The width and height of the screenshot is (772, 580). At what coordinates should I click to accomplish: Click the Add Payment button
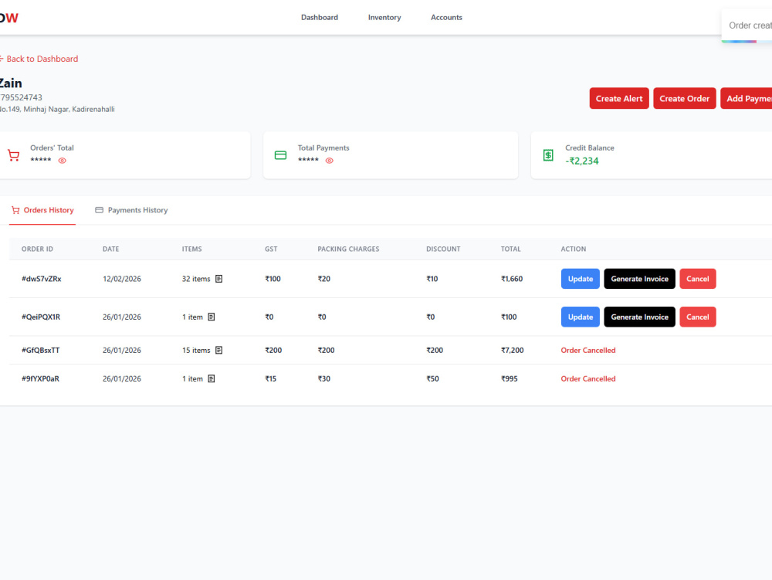click(747, 99)
